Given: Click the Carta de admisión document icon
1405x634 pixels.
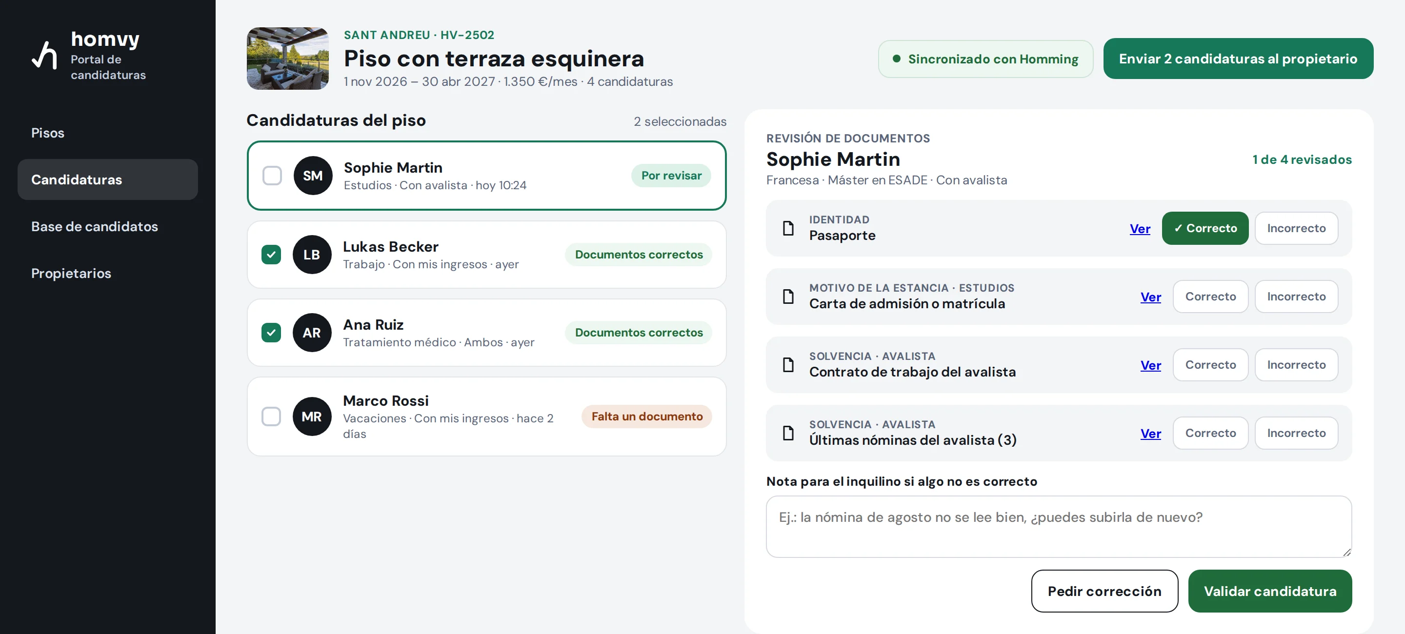Looking at the screenshot, I should (788, 296).
